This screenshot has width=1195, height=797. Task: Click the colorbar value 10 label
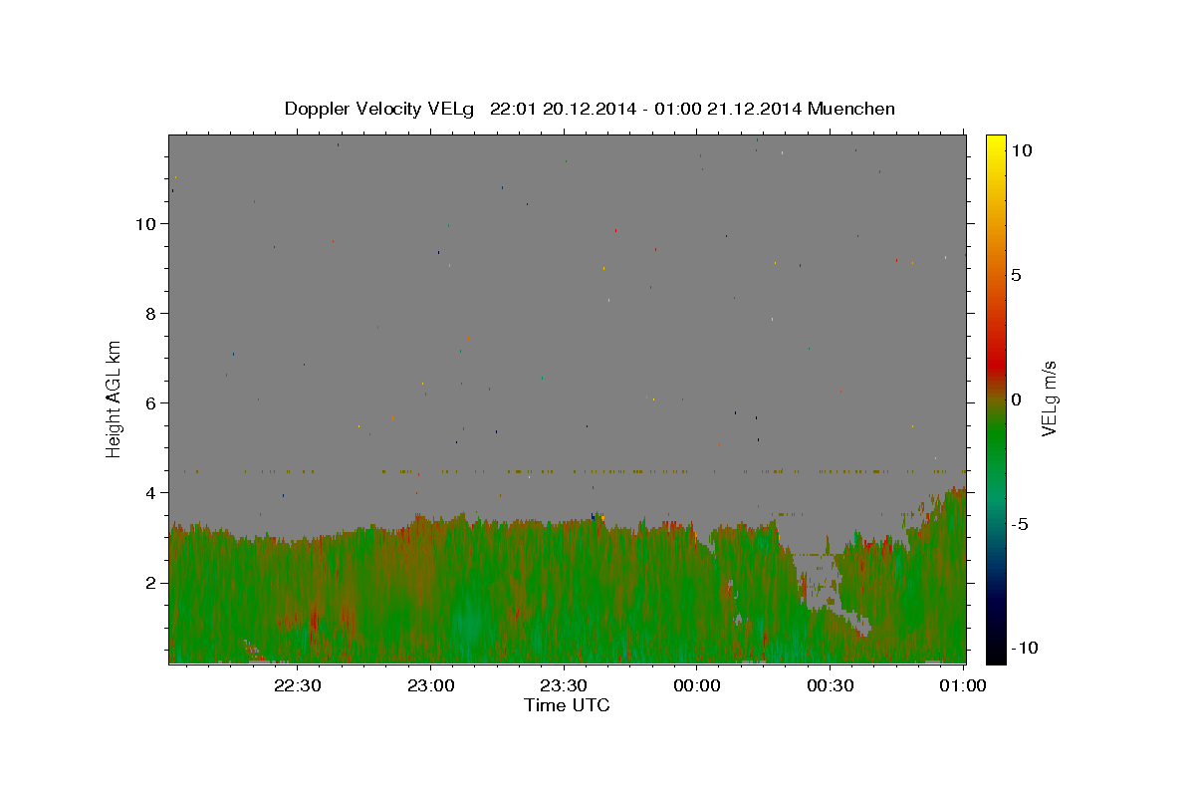(x=1021, y=149)
